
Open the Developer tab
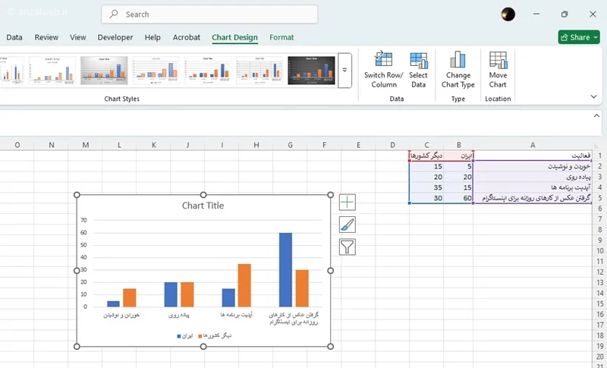115,37
